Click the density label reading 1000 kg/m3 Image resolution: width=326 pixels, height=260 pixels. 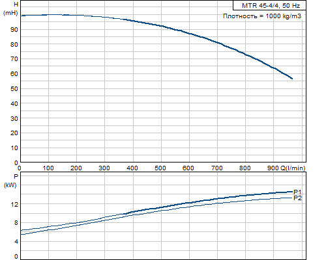point(262,16)
